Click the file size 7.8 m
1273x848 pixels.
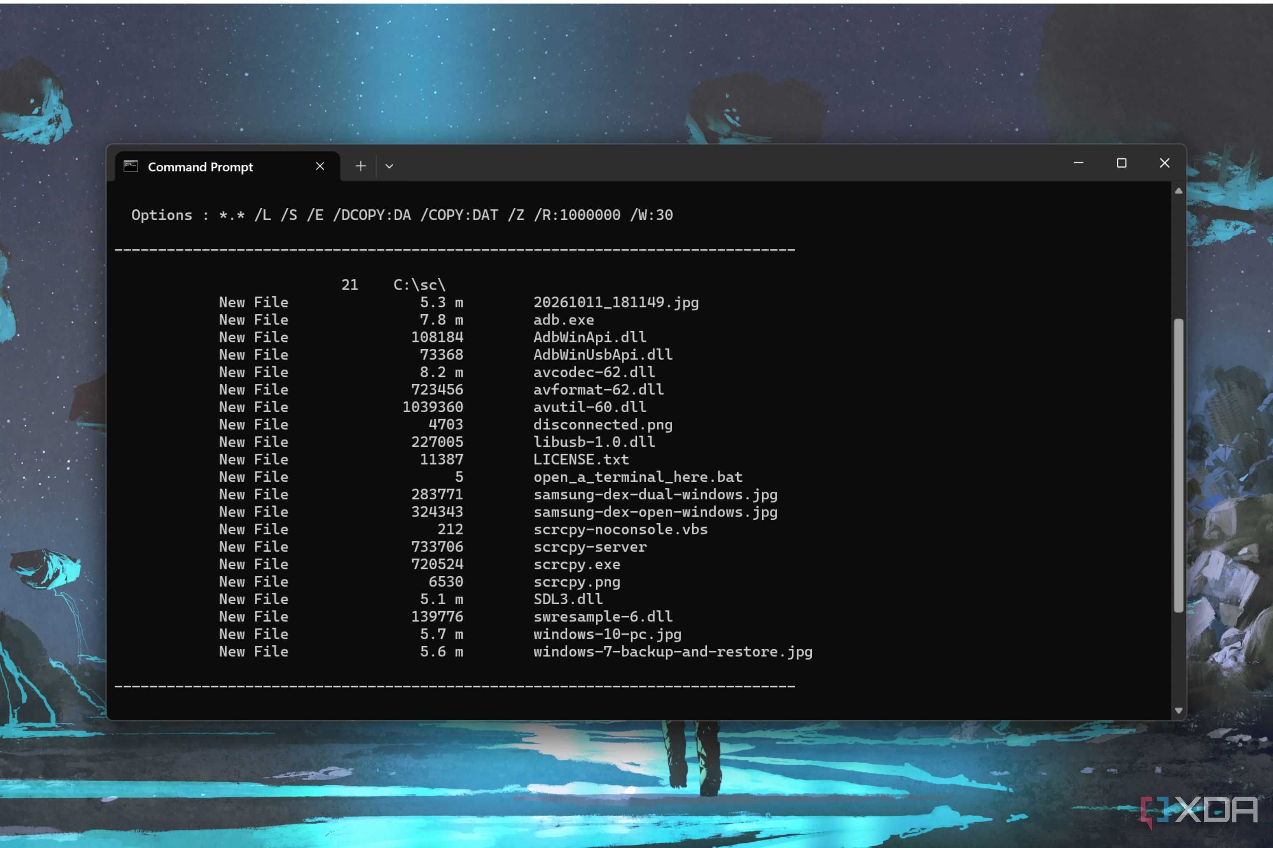(442, 320)
